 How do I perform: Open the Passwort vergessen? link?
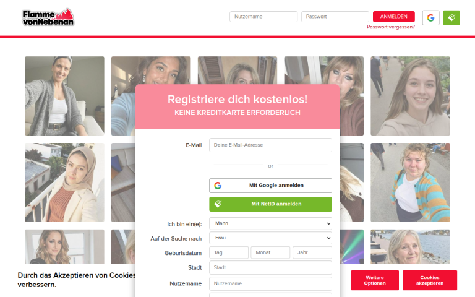point(391,27)
